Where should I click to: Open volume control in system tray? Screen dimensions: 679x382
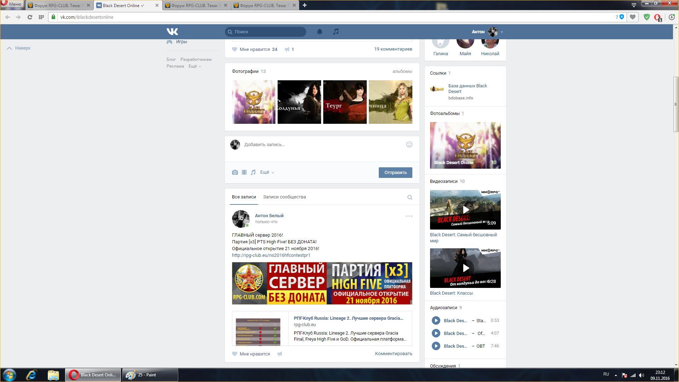click(642, 375)
